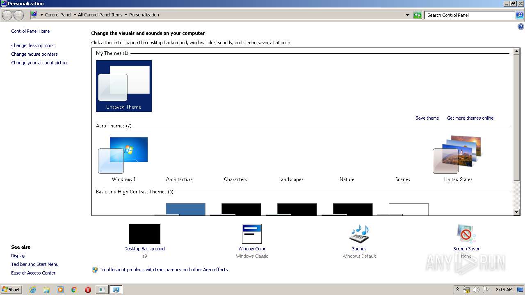Select the blue Windows 7 Basic theme

tap(180, 209)
